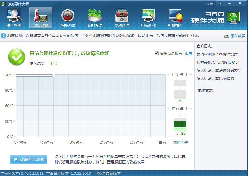The height and width of the screenshot is (176, 248).
Task: Open the title bar dropdown menu arrow
Action: (220, 3)
